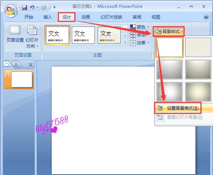Screen dimensions: 213x175
Task: Choose the plain white background style swatch
Action: click(170, 47)
